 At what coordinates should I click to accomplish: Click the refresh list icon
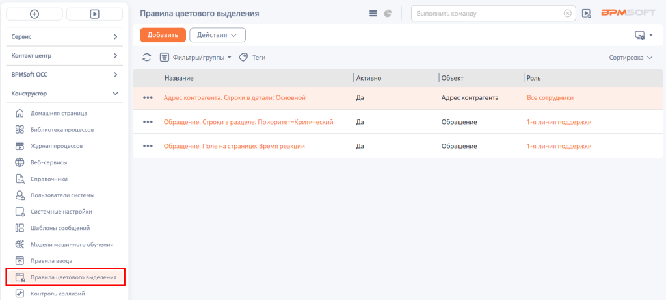(x=147, y=57)
